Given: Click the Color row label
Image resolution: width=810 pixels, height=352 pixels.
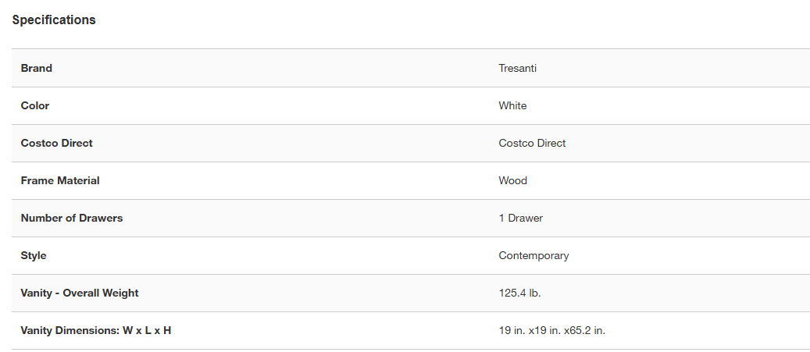Looking at the screenshot, I should click(x=35, y=105).
